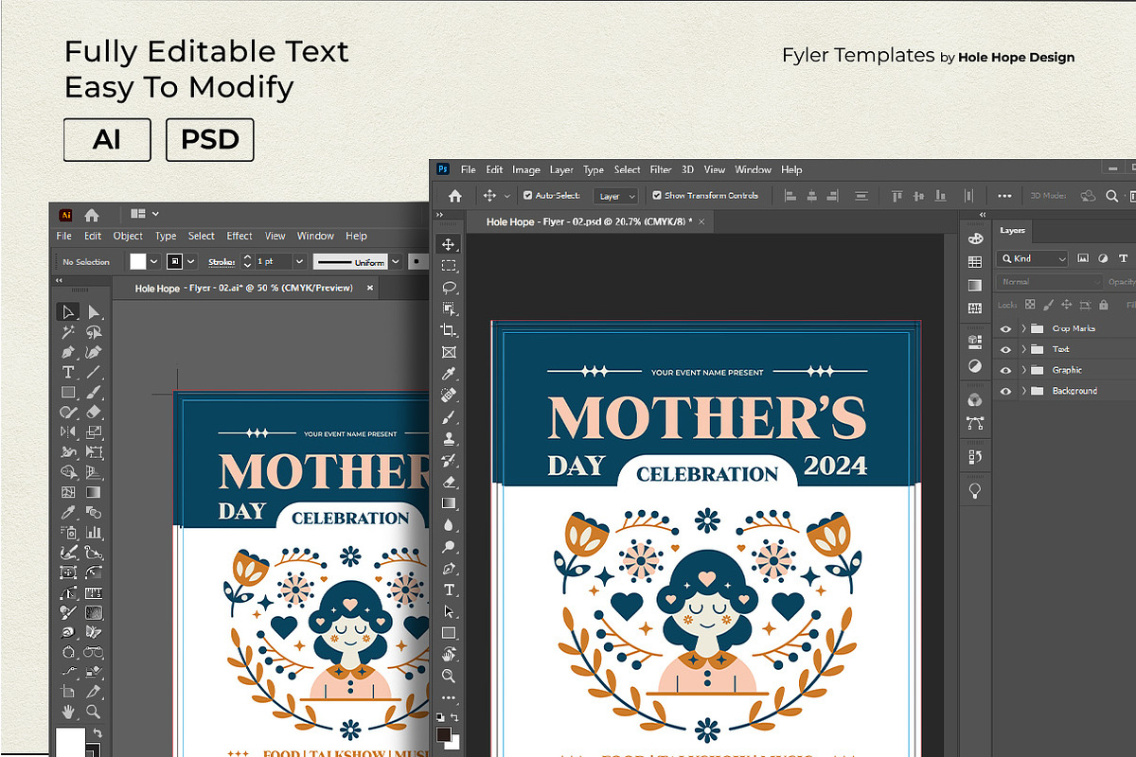Viewport: 1136px width, 757px height.
Task: Expand the Crop Marks group
Action: point(1023,328)
